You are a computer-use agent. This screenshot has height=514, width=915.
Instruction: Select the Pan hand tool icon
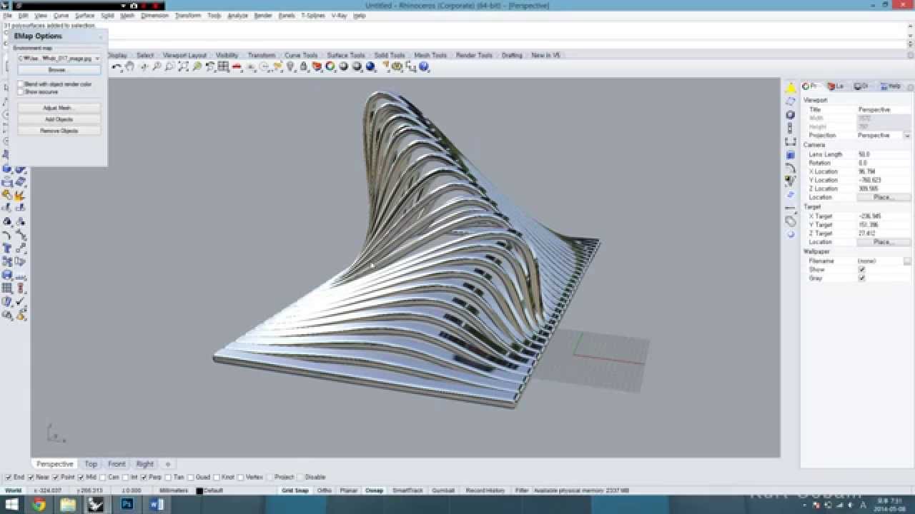point(129,66)
